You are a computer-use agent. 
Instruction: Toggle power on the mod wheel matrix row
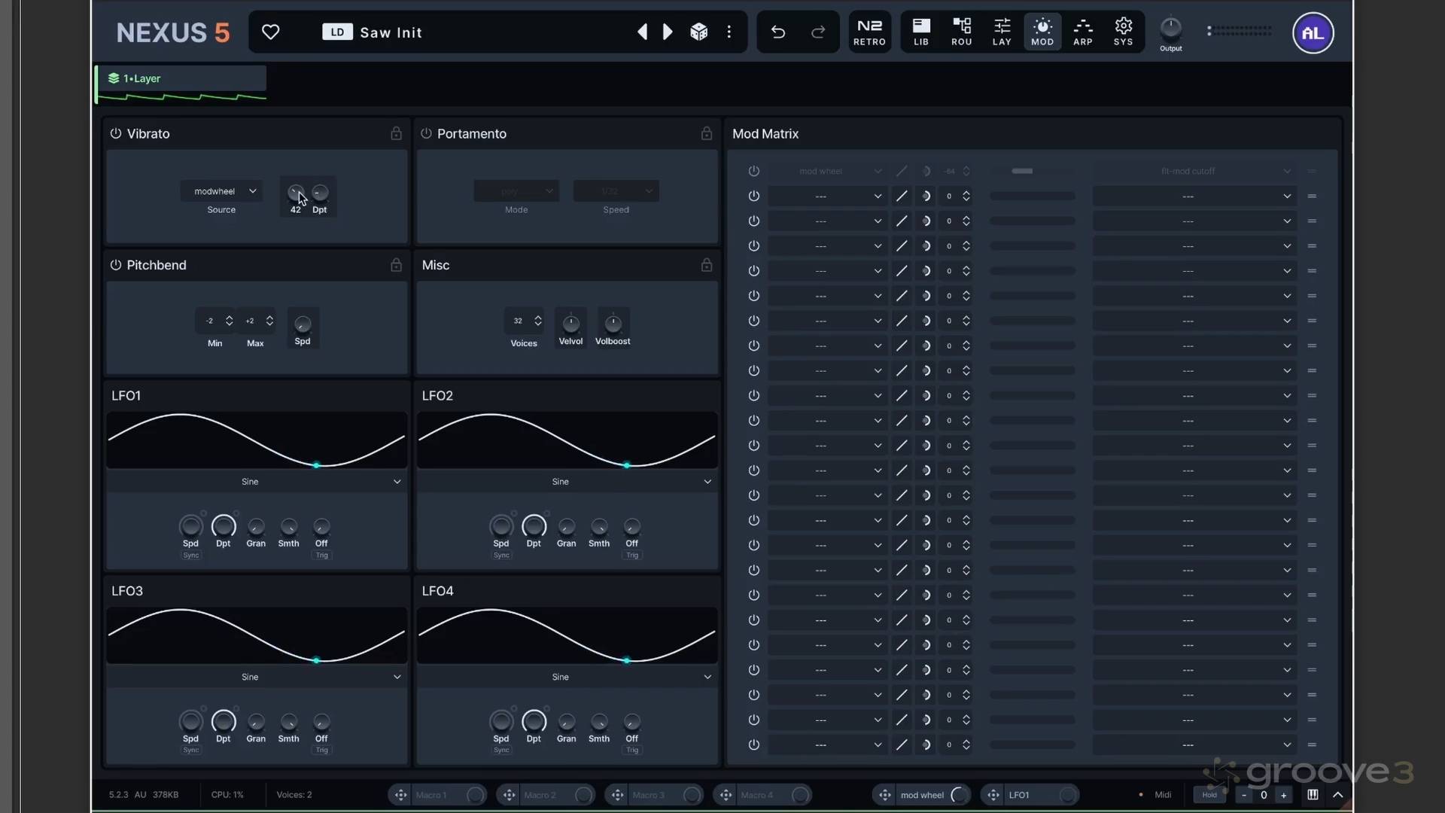pyautogui.click(x=753, y=171)
